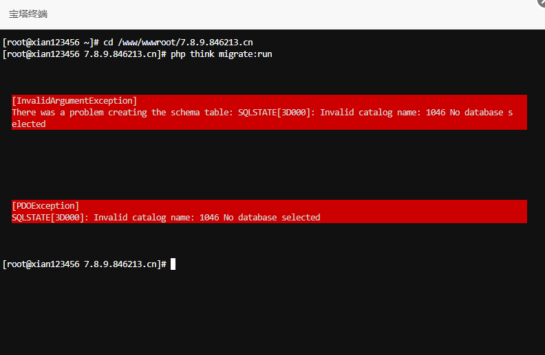Click SQLSTATE[3D000] in the PDOException block

tap(50, 218)
